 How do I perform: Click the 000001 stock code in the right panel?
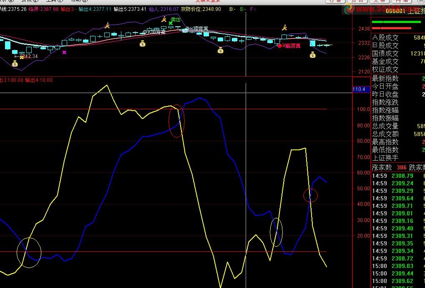coord(395,11)
